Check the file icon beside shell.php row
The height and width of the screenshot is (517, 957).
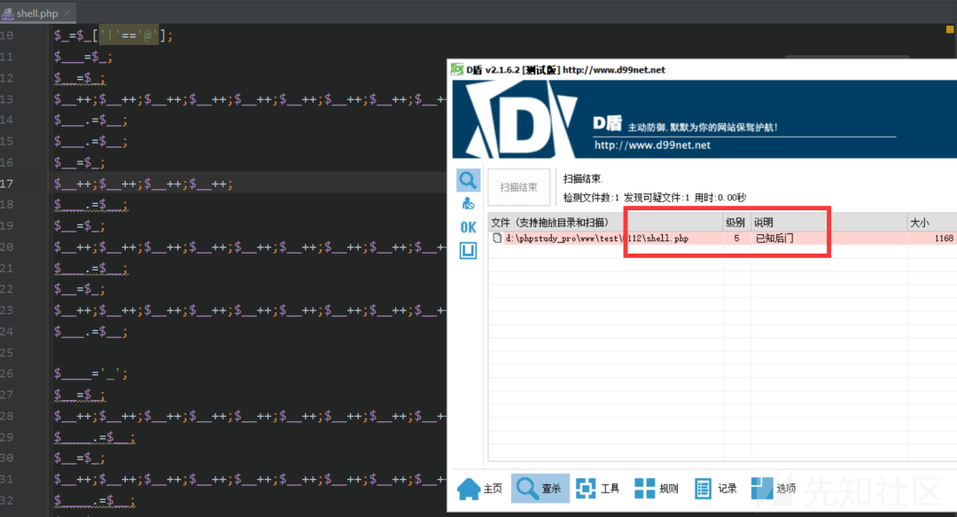(x=497, y=239)
